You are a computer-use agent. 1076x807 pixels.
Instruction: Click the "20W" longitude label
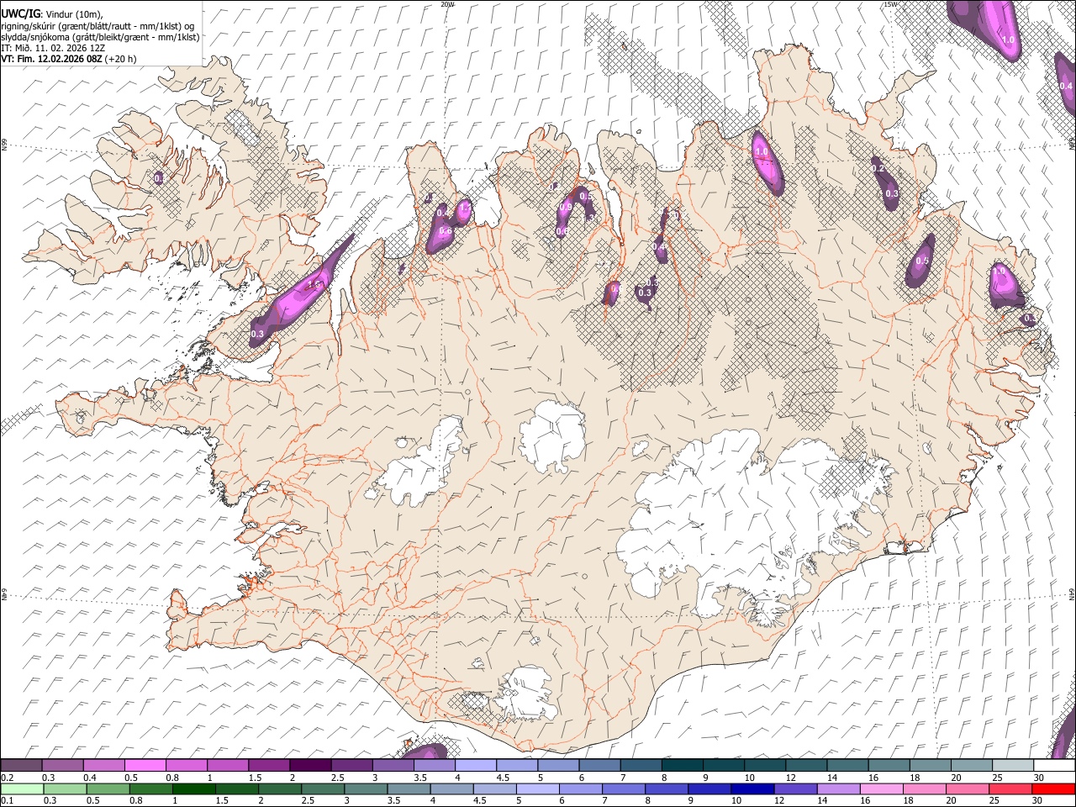[447, 4]
